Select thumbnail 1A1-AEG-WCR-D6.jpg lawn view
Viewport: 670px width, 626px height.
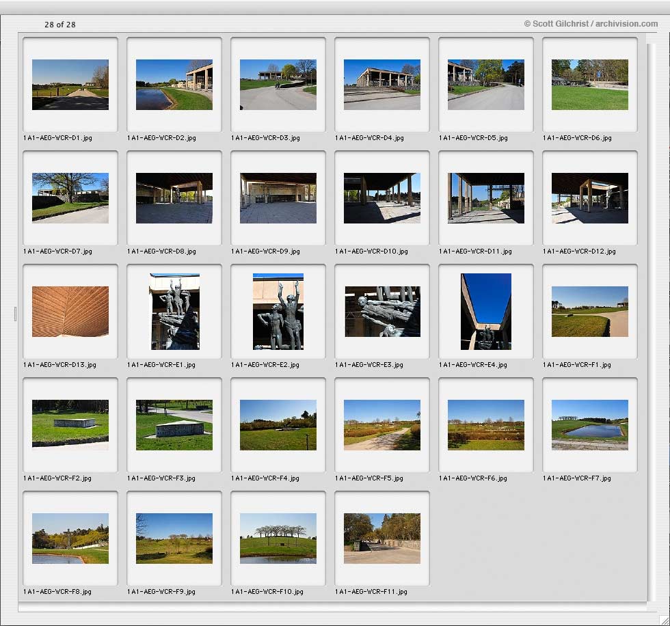click(x=589, y=85)
